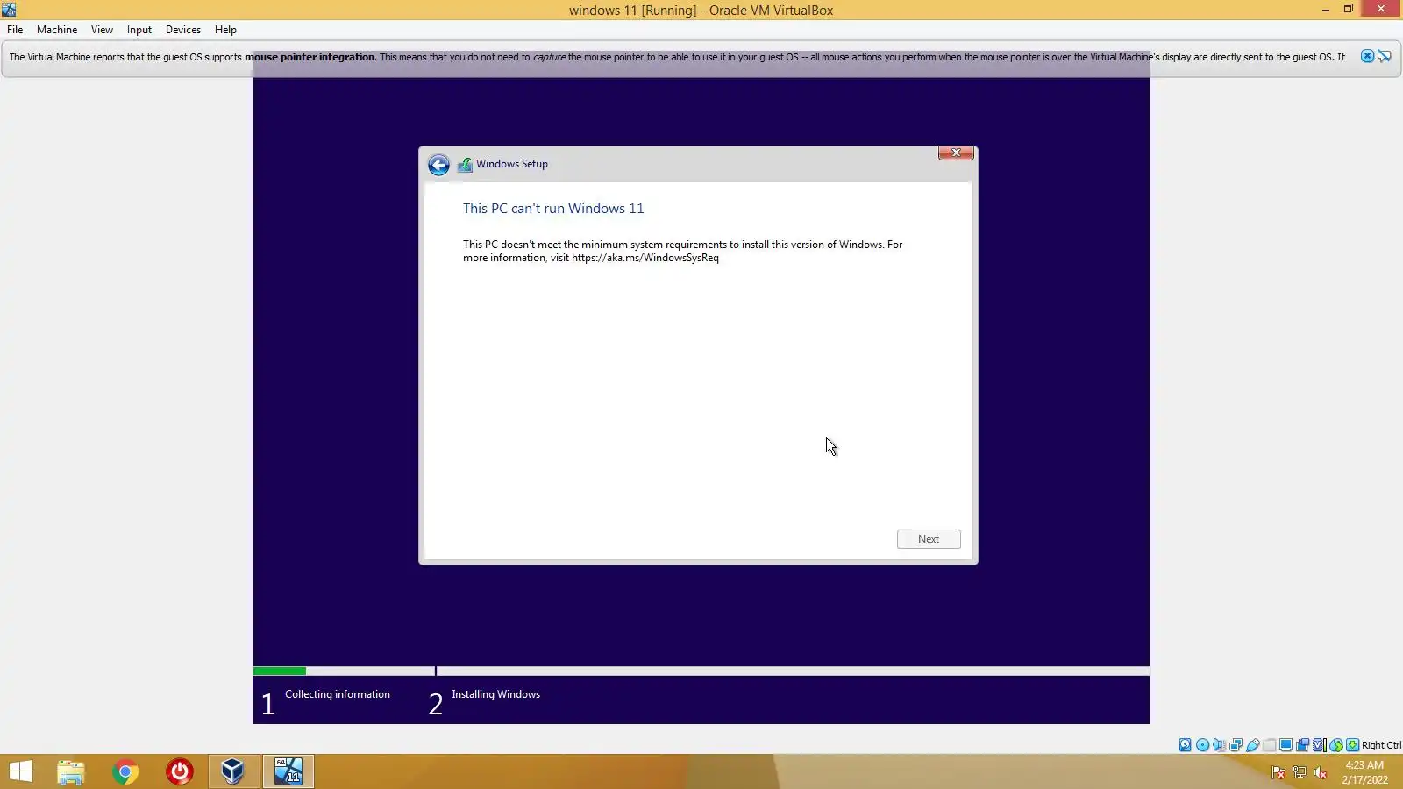The image size is (1403, 789).
Task: Open the View menu
Action: coord(102,30)
